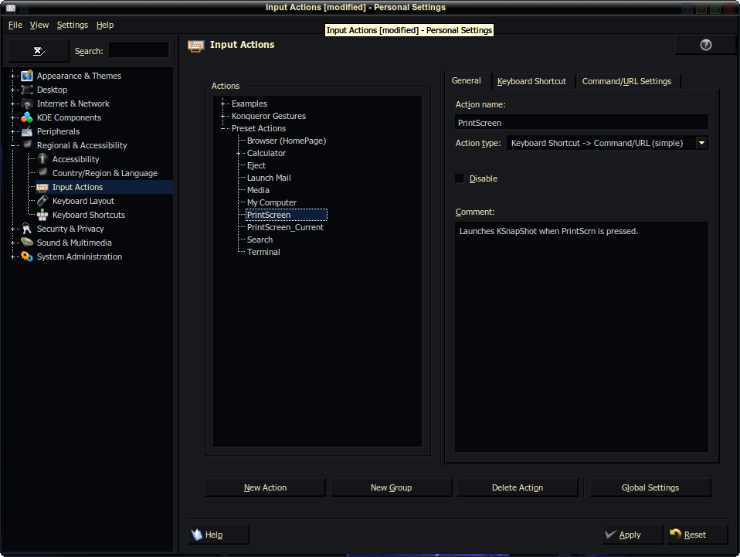Click the Delete Action button

[x=518, y=487]
